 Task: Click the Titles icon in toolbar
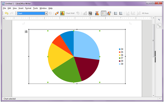(97, 13)
